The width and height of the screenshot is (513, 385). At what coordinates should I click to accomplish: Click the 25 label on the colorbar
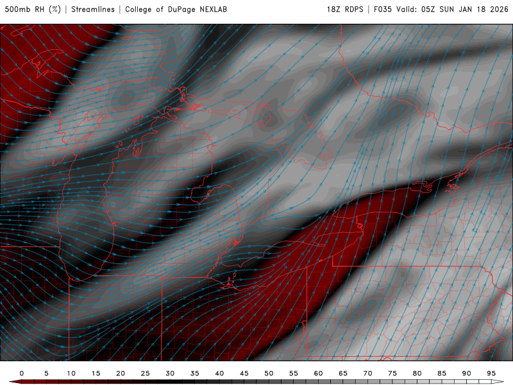(x=146, y=373)
